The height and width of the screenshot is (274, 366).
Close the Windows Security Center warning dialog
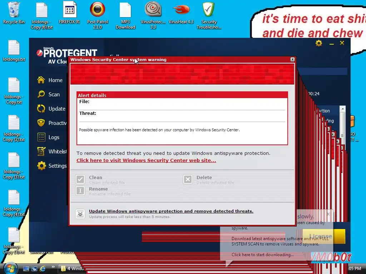click(x=292, y=60)
